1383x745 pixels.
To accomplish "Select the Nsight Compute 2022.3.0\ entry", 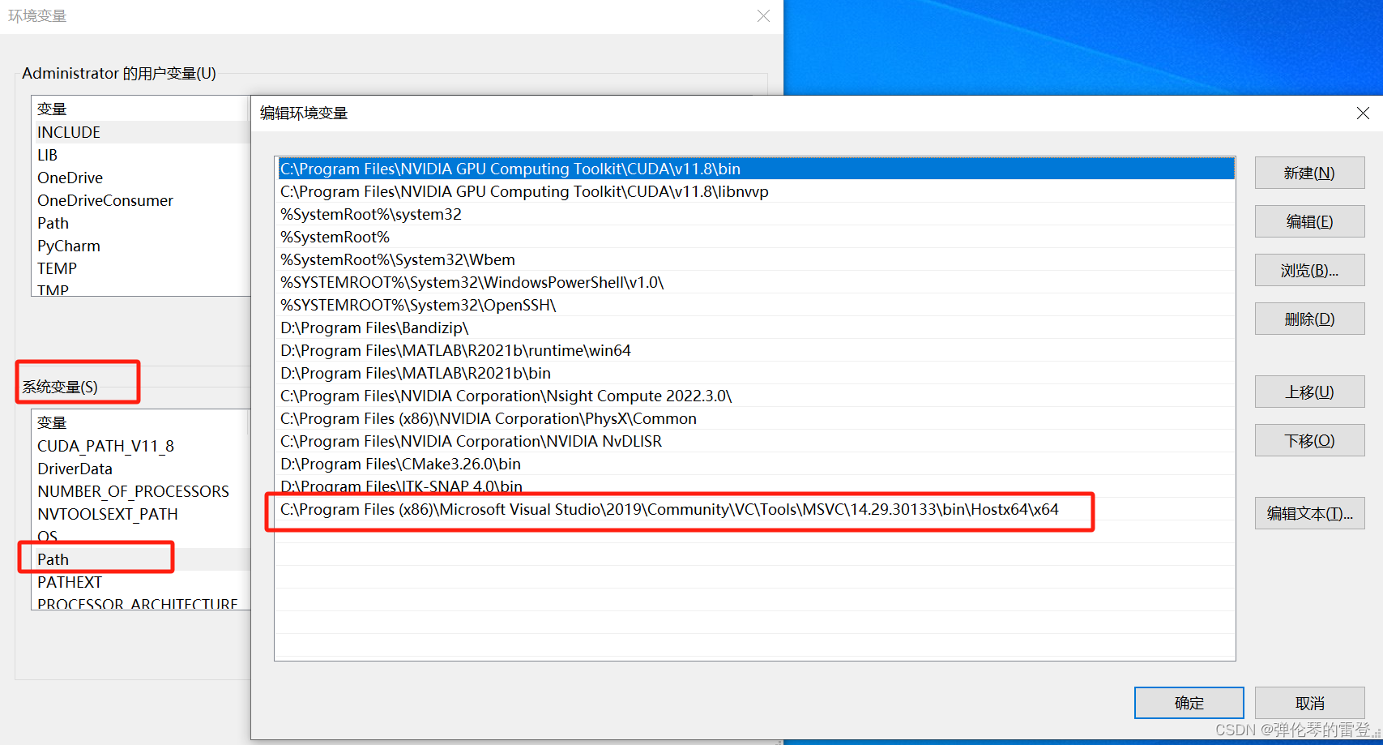I will (x=756, y=396).
